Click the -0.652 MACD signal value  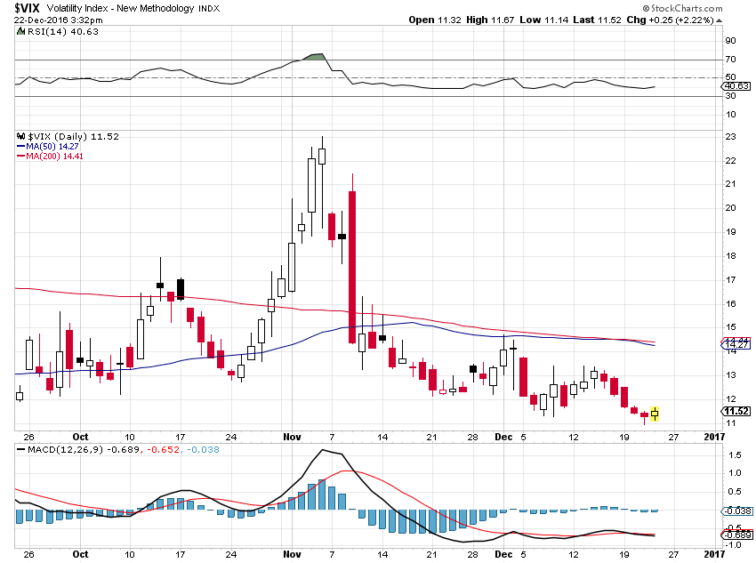pos(163,450)
